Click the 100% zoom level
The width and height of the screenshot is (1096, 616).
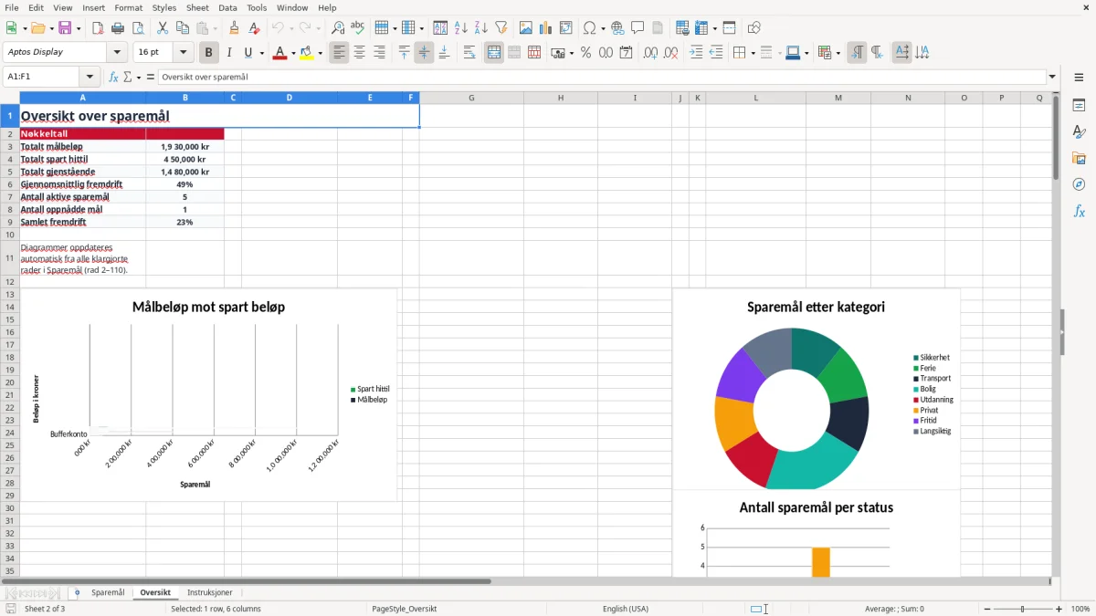click(1080, 609)
